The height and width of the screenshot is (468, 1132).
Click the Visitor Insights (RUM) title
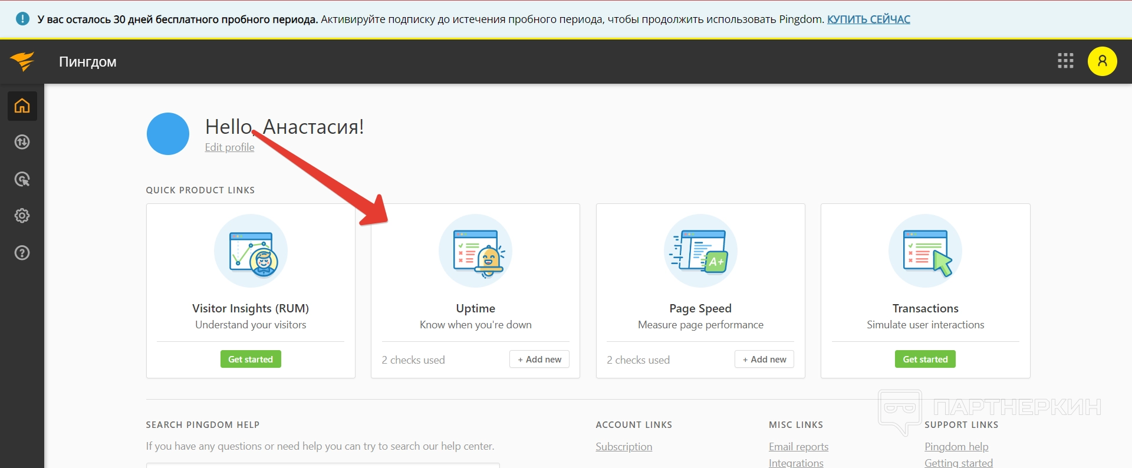[251, 308]
